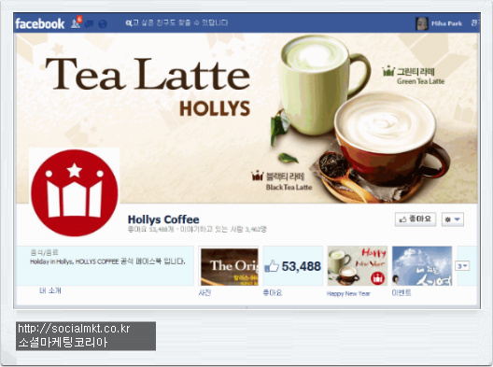Click the Hollys Coffee page title
Screen dimensions: 493x367
tap(163, 219)
